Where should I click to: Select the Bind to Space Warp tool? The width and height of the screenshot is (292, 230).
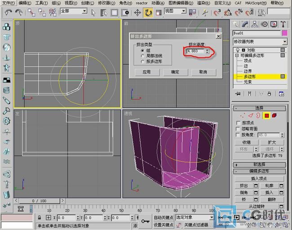tap(53, 13)
